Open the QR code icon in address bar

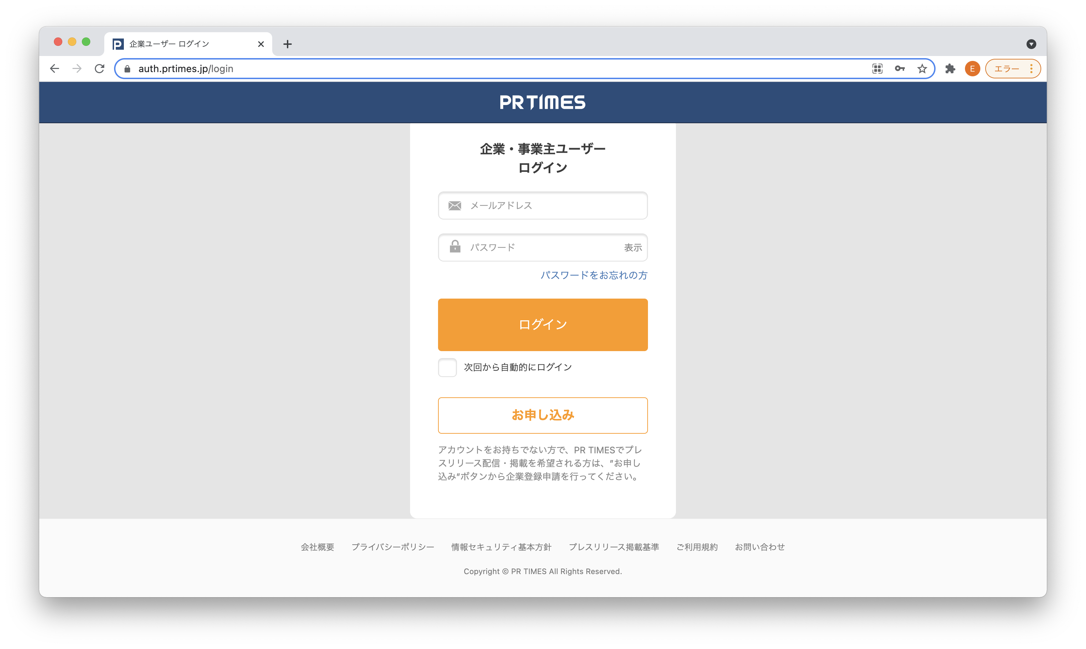click(x=877, y=69)
